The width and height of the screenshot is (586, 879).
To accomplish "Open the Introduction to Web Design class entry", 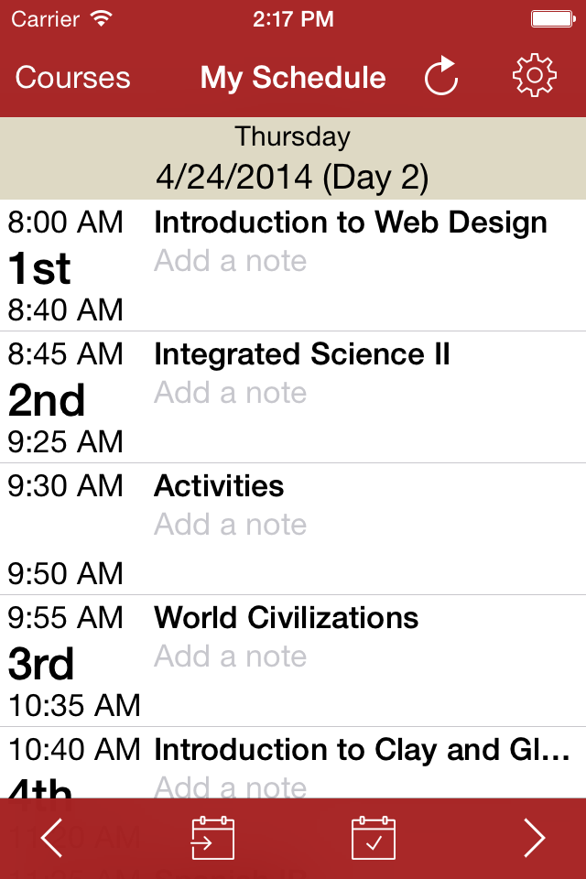I will pos(351,222).
